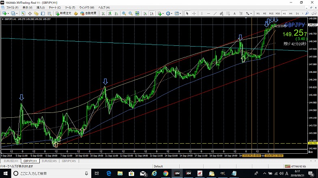Open the Strategy Tester icon
This screenshot has width=318, height=178.
(x=49, y=13)
